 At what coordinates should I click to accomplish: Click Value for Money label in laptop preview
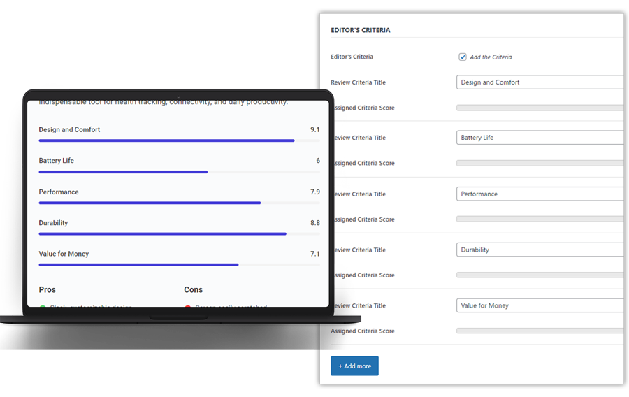pyautogui.click(x=64, y=254)
